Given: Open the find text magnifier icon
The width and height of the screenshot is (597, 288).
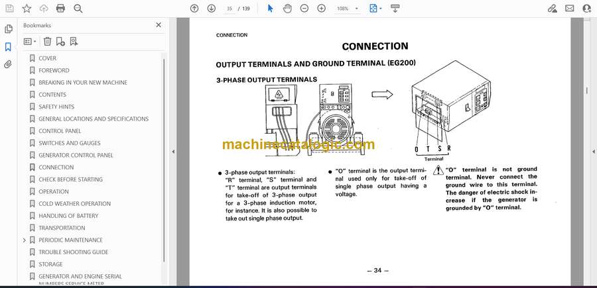Looking at the screenshot, I should coord(78,9).
